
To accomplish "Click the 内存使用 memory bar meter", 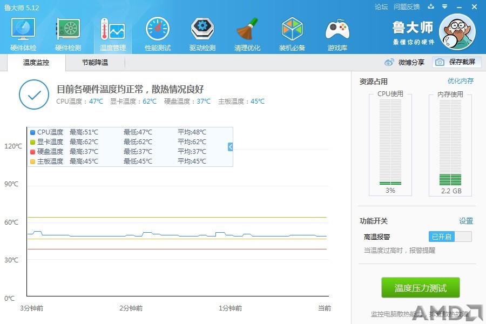I will click(450, 143).
